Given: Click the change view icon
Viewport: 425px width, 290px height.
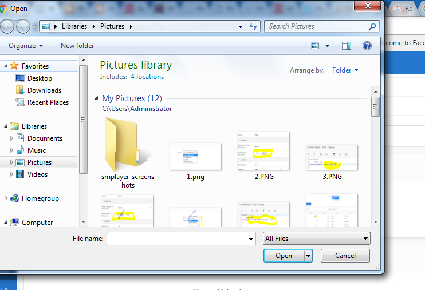Looking at the screenshot, I should (x=316, y=46).
